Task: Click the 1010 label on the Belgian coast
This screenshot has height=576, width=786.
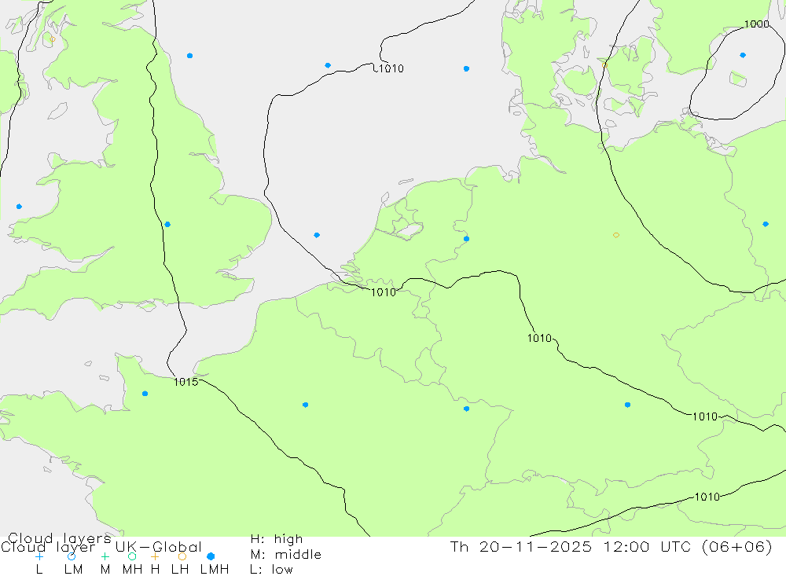Action: tap(384, 292)
